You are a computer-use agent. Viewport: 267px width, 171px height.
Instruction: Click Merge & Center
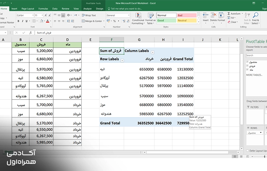(92, 21)
